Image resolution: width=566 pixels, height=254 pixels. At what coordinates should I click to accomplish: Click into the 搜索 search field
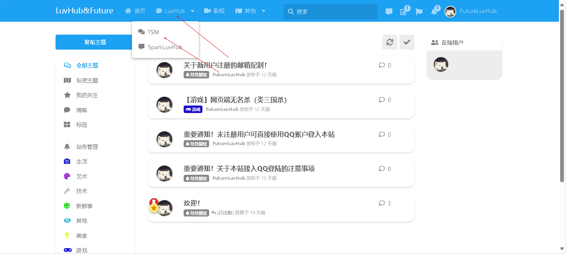click(334, 12)
